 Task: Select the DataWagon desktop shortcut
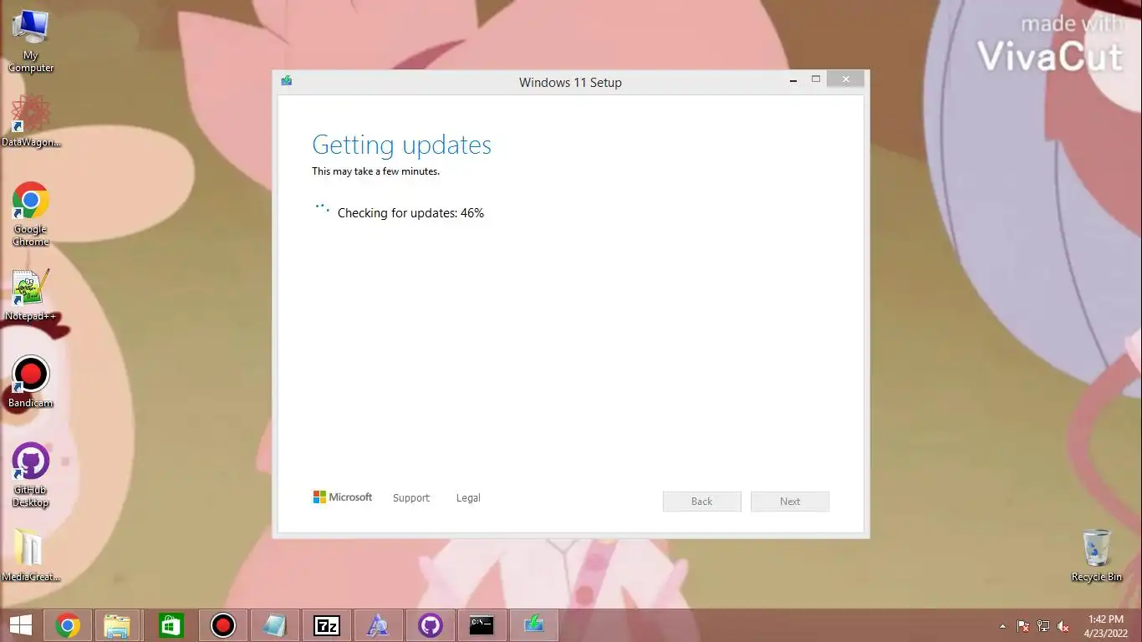pos(31,121)
